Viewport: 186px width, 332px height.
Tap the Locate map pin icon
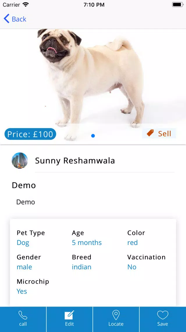pyautogui.click(x=116, y=315)
